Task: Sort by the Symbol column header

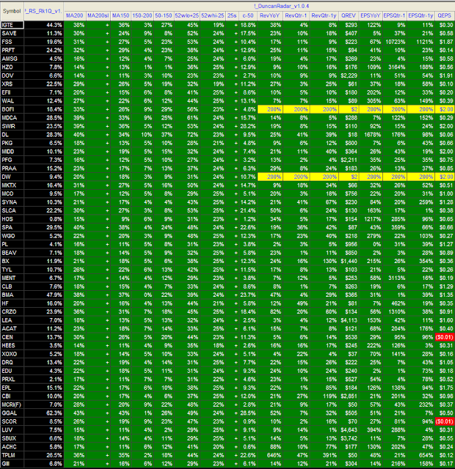Action: tap(12, 11)
